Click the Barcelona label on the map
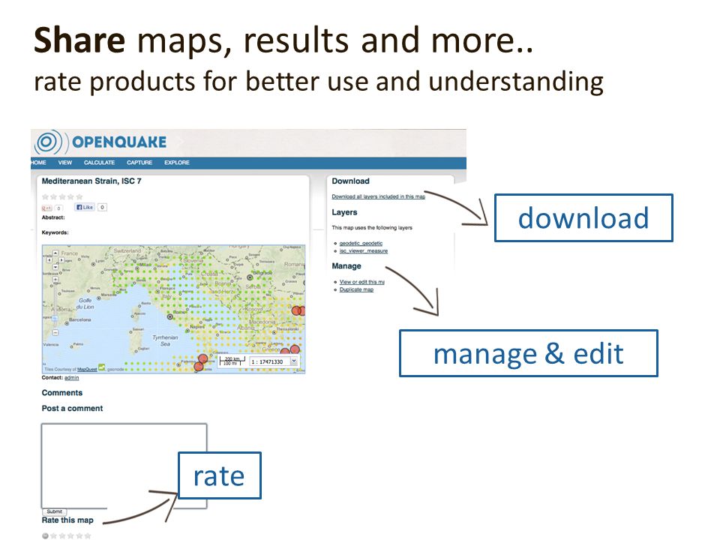This screenshot has width=720, height=540. [80, 319]
